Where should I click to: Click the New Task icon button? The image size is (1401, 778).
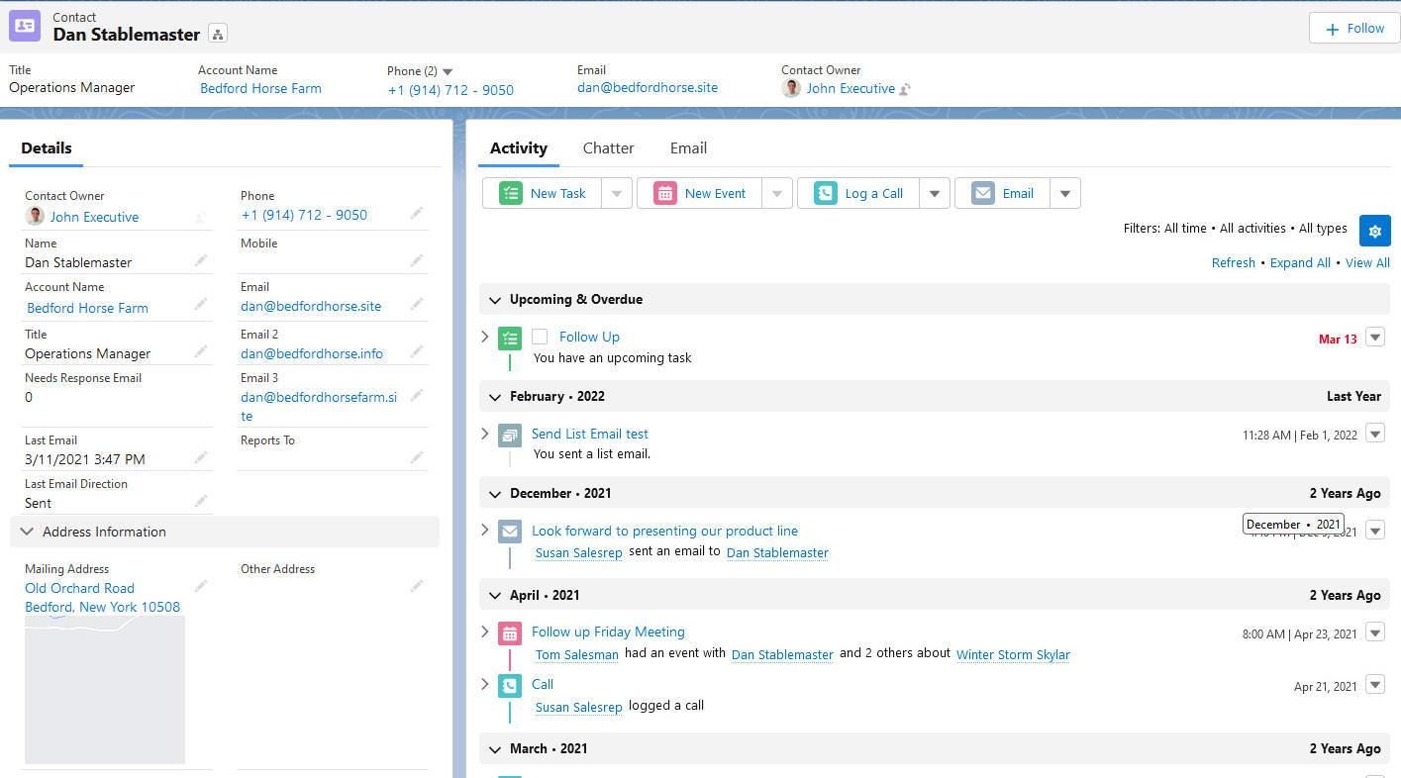(510, 193)
